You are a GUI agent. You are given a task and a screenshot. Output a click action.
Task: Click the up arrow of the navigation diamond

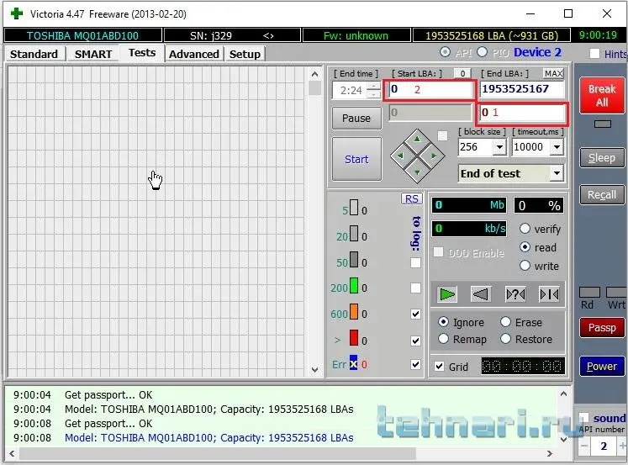point(417,139)
